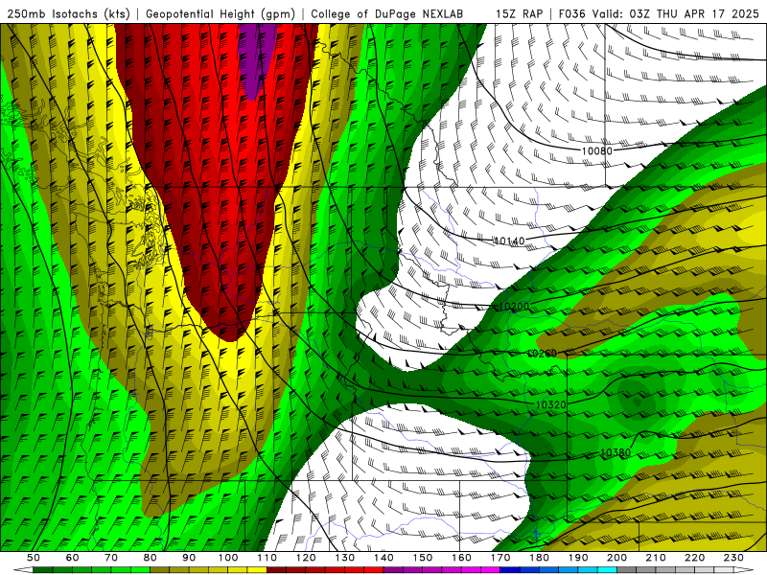This screenshot has height=575, width=767.
Task: Click the 50 knot color bar label
Action: pos(34,558)
